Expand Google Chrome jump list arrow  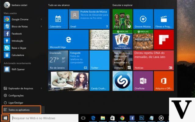tap(41, 19)
